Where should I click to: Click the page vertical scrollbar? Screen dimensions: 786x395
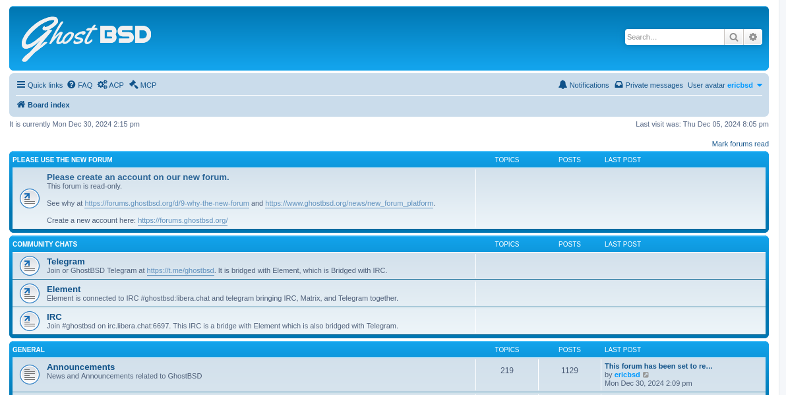pos(783,198)
